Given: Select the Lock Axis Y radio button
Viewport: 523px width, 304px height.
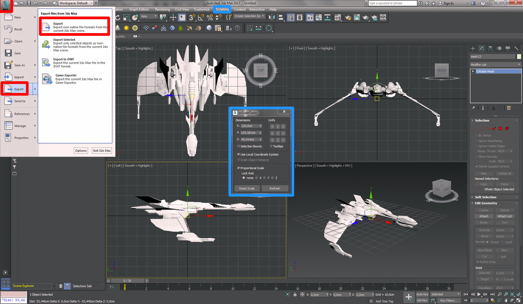Looking at the screenshot, I should (x=264, y=178).
